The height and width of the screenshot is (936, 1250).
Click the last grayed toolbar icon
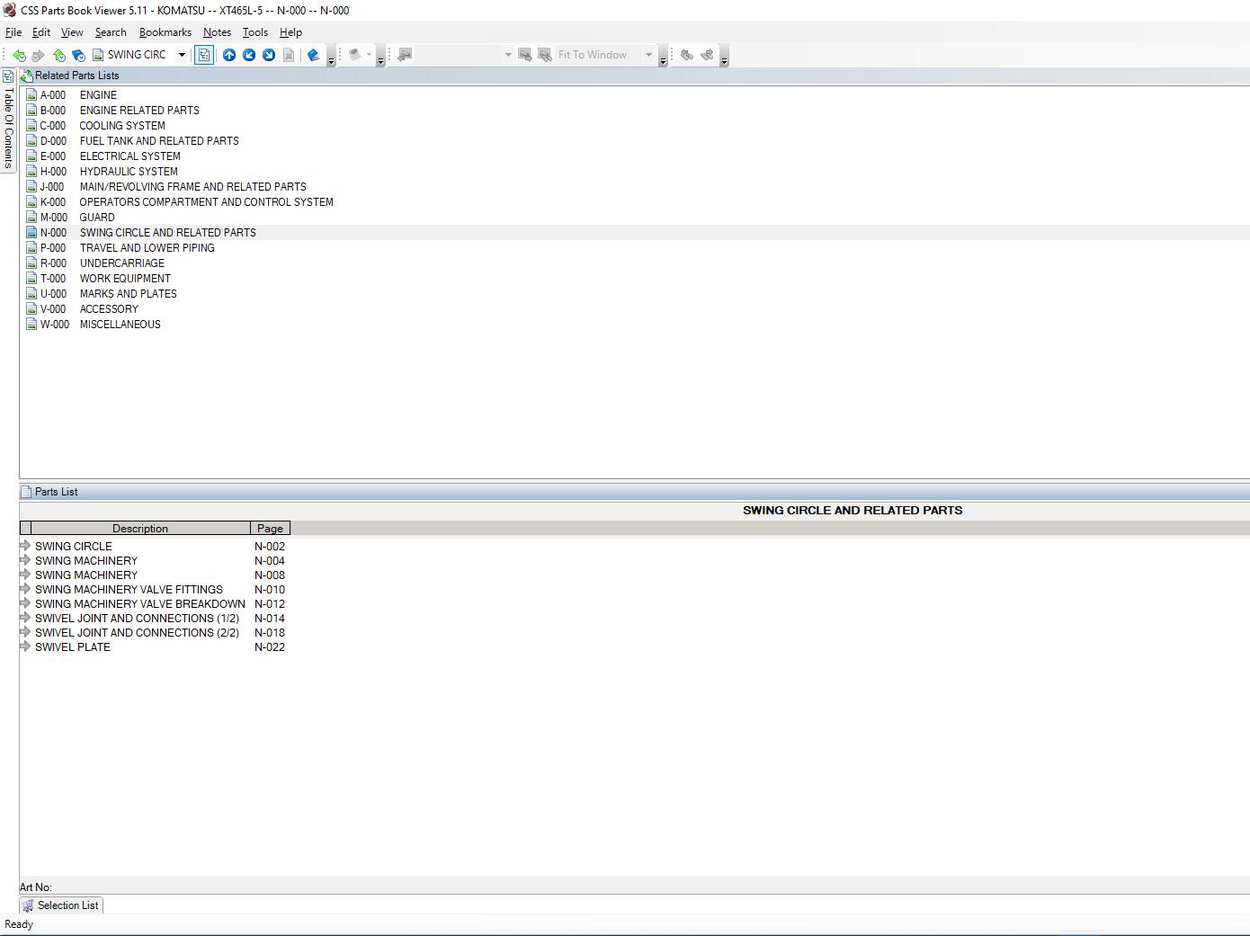point(707,55)
